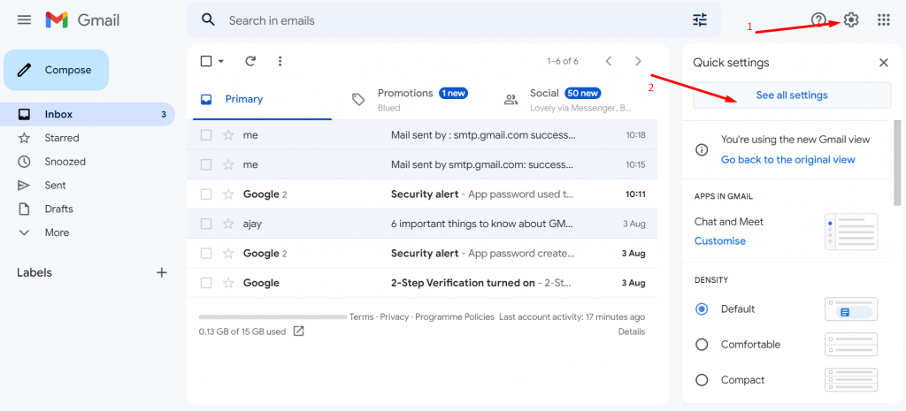Click the Default density preview image
This screenshot has width=906, height=411.
click(x=851, y=308)
